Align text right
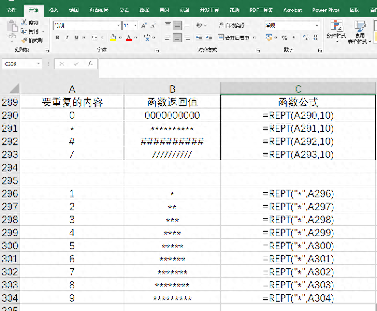Image resolution: width=377 pixels, height=311 pixels. click(x=187, y=38)
